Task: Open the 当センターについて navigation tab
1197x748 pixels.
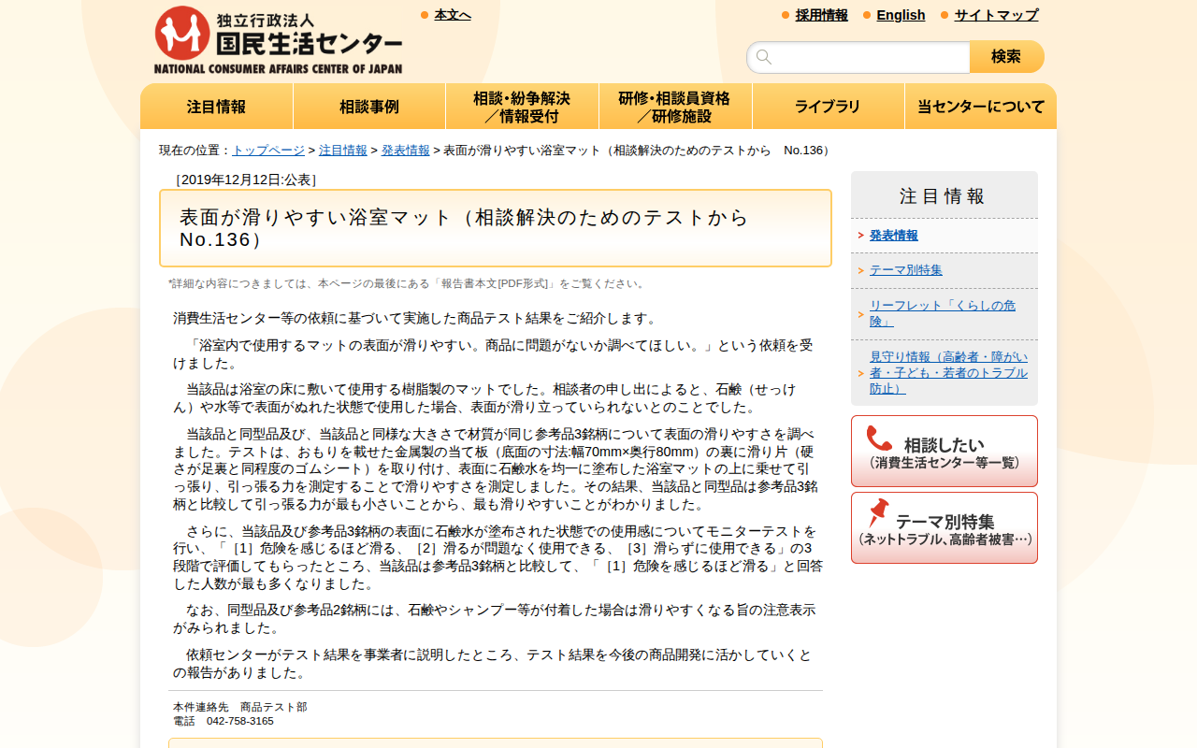Action: pos(980,107)
